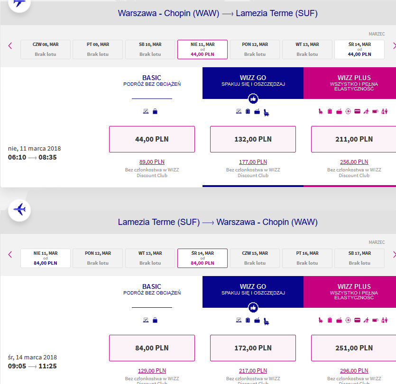396x384 pixels.
Task: Select outbound date SB 10, MAR
Action: click(x=150, y=49)
